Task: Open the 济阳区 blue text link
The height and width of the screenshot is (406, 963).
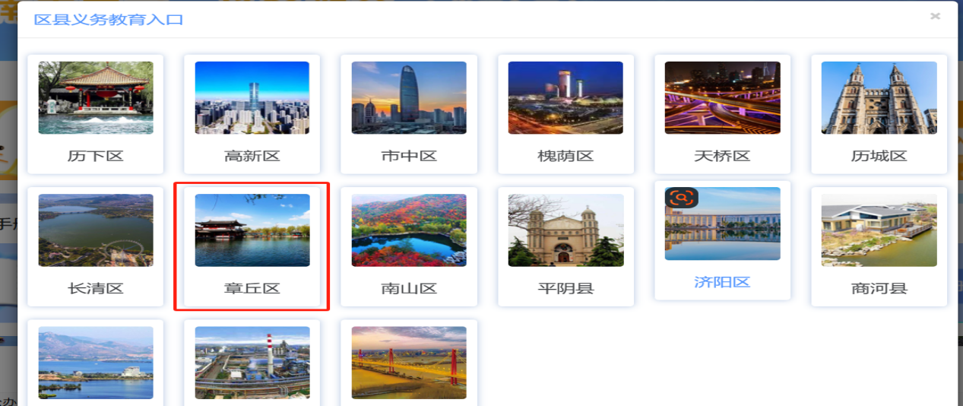Action: coord(722,282)
